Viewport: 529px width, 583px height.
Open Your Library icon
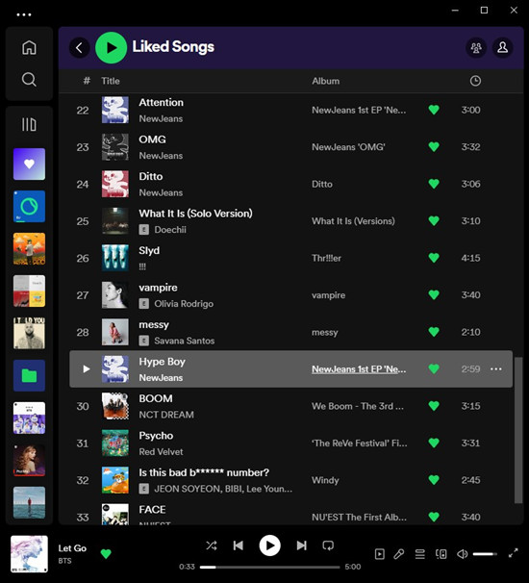point(29,124)
